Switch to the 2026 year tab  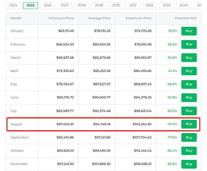point(47,5)
